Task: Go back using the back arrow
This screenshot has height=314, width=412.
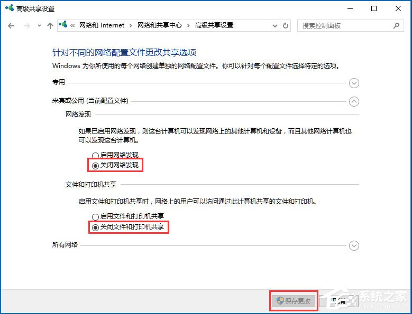Action: point(11,26)
